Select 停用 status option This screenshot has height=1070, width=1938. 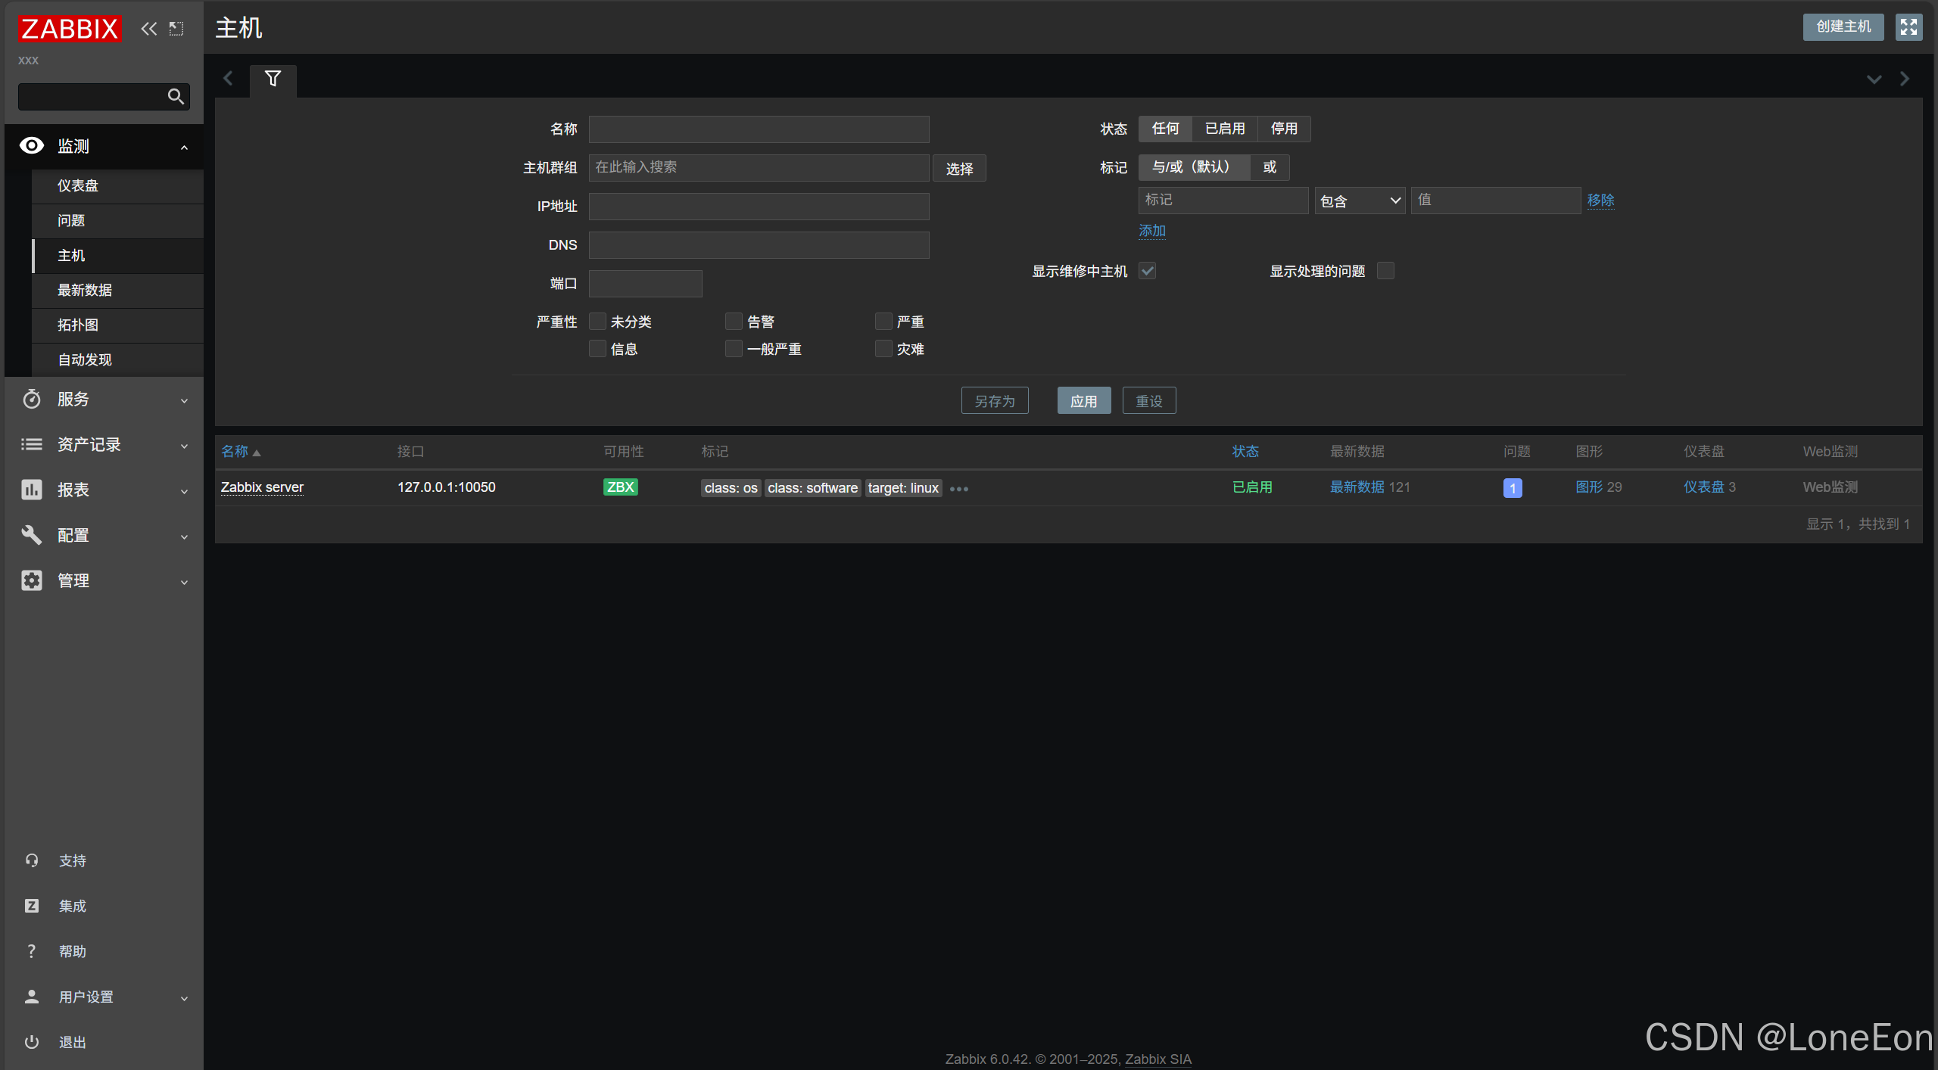click(1283, 129)
